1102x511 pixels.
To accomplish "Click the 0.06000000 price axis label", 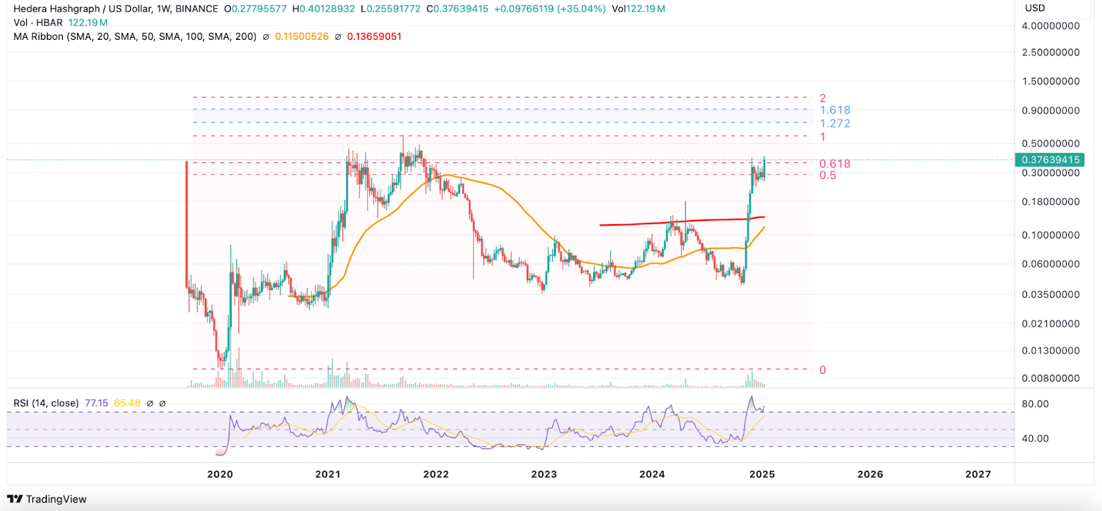I will click(1051, 264).
